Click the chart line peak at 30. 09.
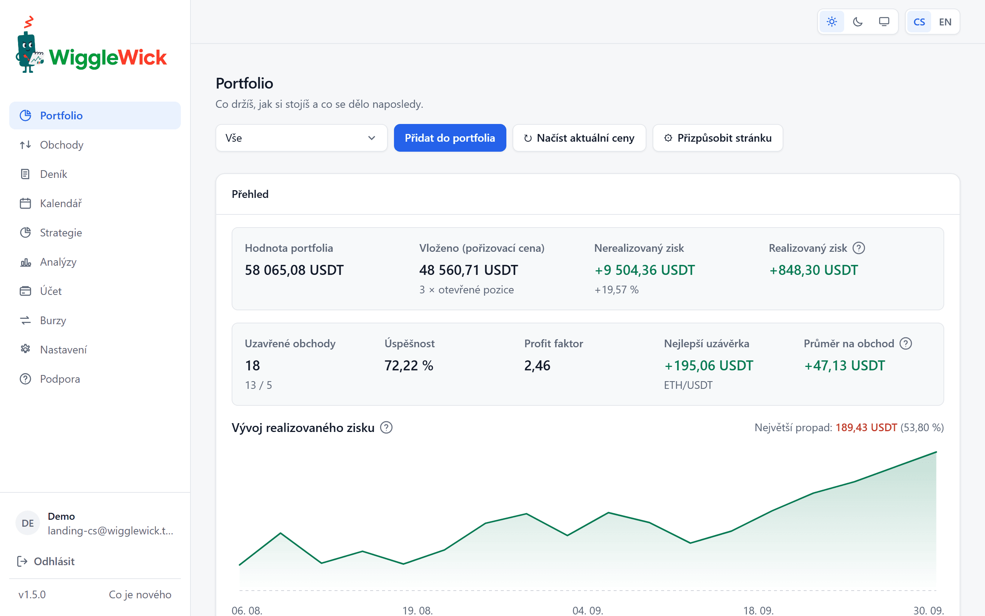Image resolution: width=985 pixels, height=616 pixels. (936, 452)
